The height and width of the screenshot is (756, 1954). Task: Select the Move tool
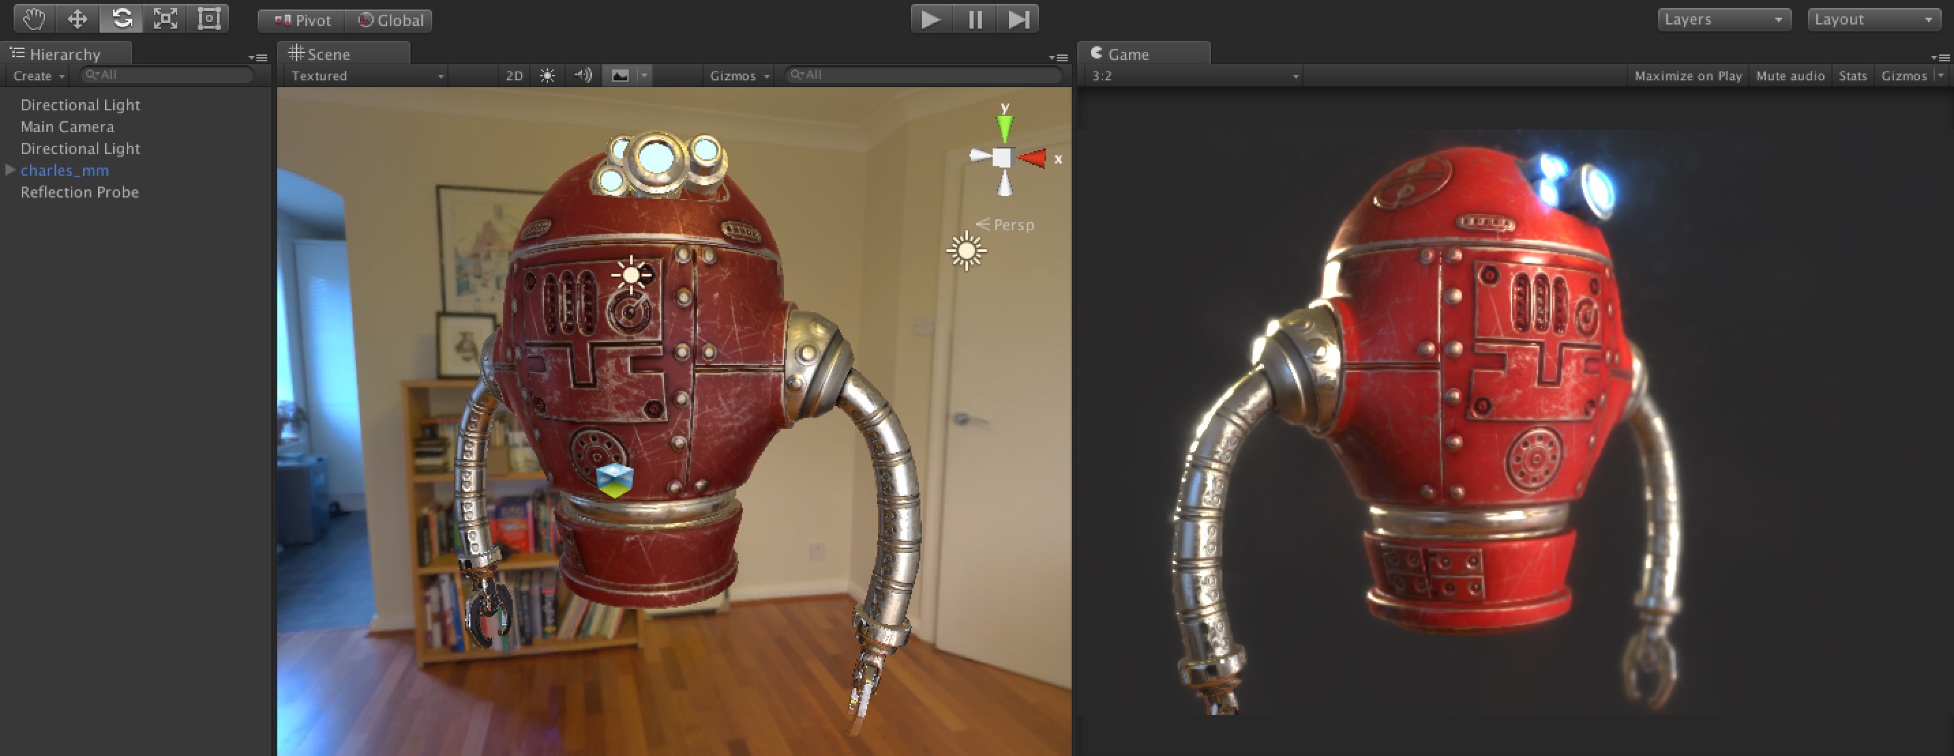coord(77,18)
